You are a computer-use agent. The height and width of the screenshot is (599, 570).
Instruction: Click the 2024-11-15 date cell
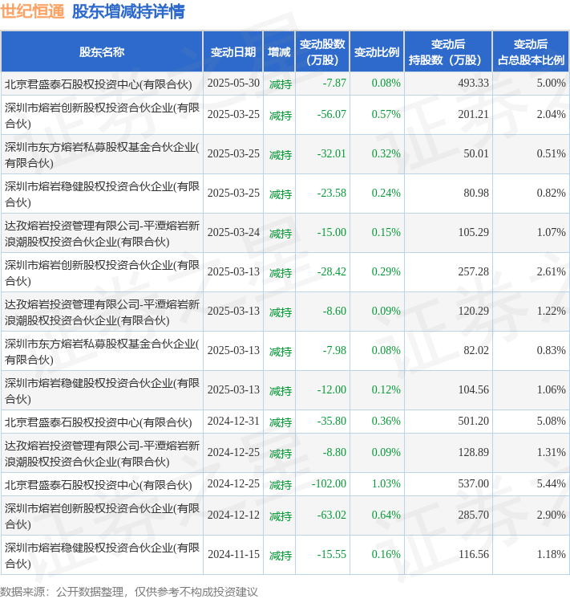point(233,554)
